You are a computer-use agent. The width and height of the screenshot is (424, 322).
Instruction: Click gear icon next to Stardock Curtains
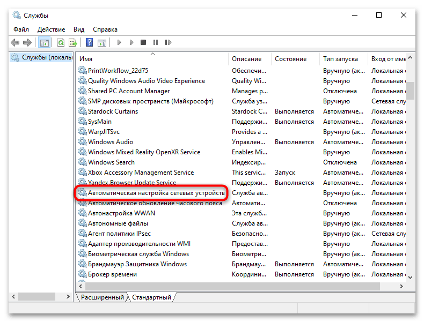point(82,111)
